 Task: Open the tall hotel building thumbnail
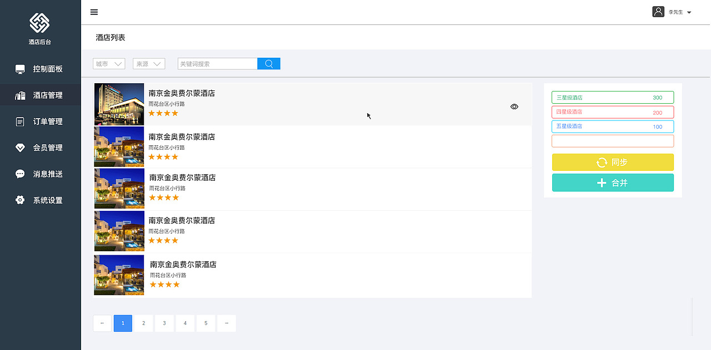pos(119,104)
